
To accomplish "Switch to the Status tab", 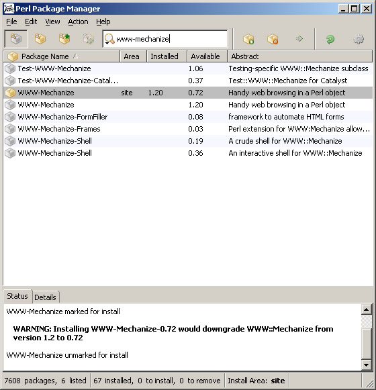I will click(17, 296).
